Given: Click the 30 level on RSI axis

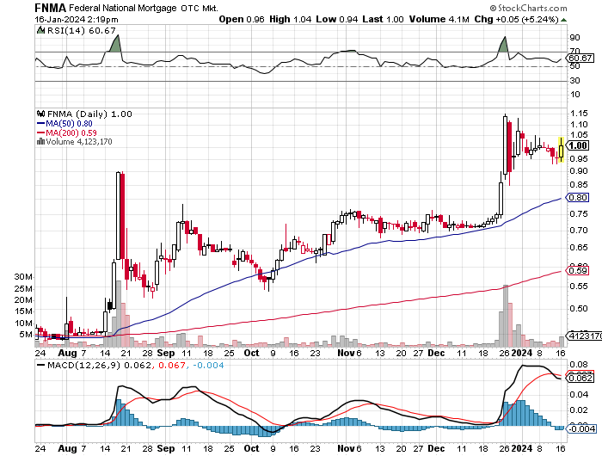Looking at the screenshot, I should tap(574, 81).
